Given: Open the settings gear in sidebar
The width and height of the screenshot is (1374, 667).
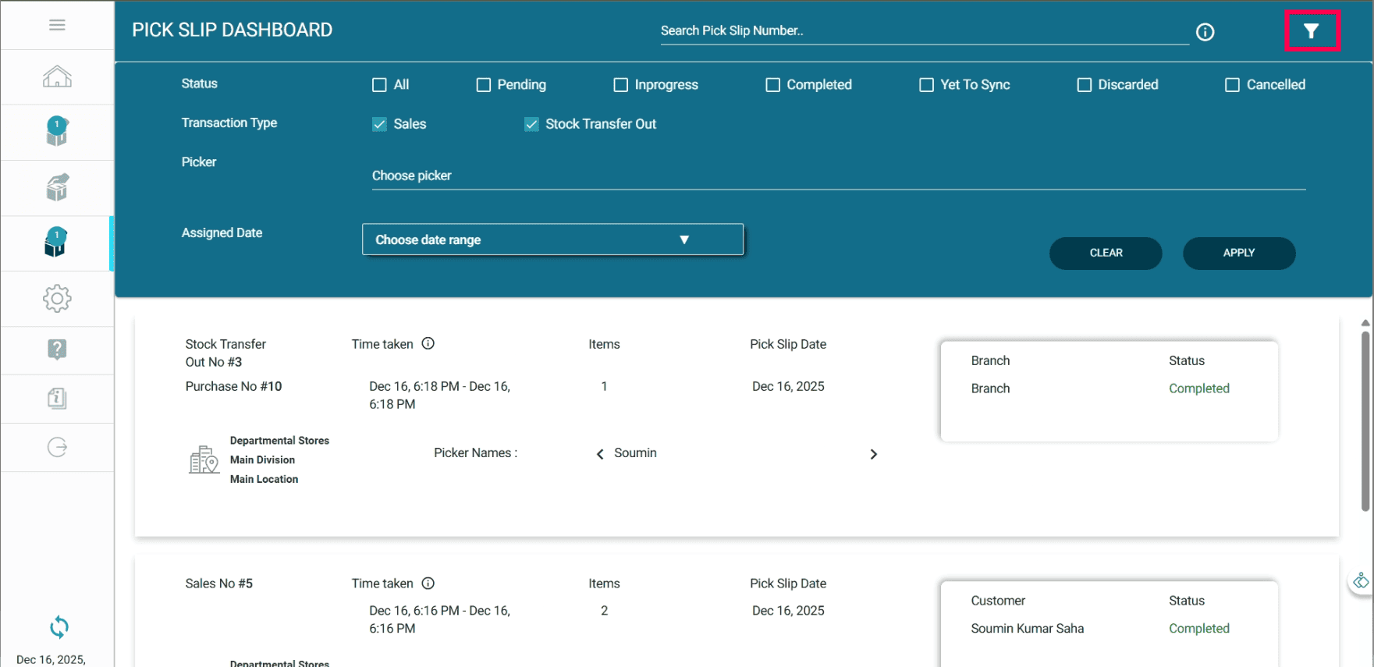Looking at the screenshot, I should [x=57, y=299].
